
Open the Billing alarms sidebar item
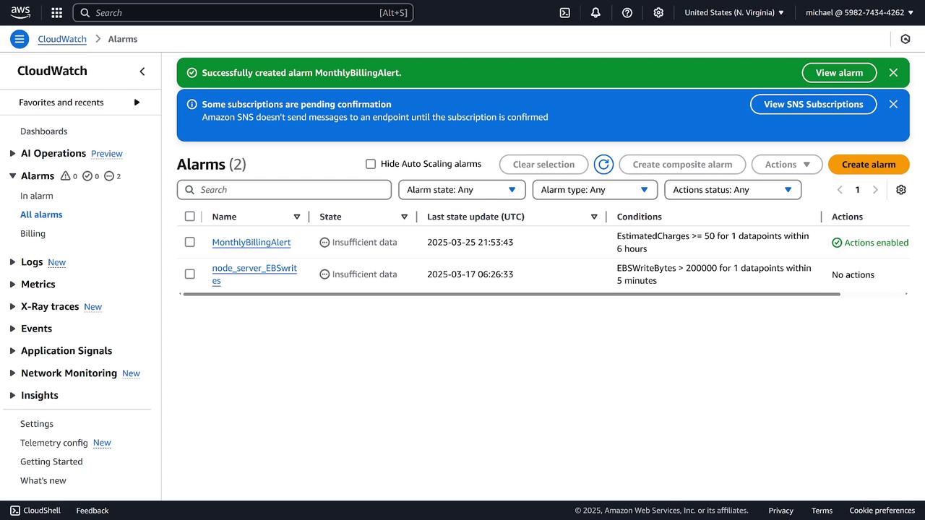click(x=33, y=233)
